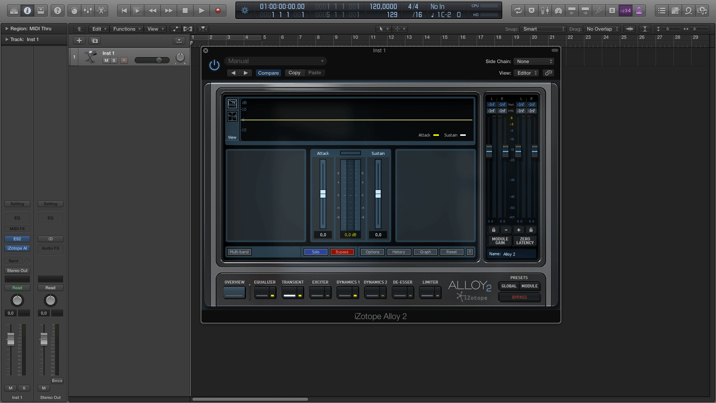
Task: Toggle Multi-band mode in Transient module
Action: (239, 252)
